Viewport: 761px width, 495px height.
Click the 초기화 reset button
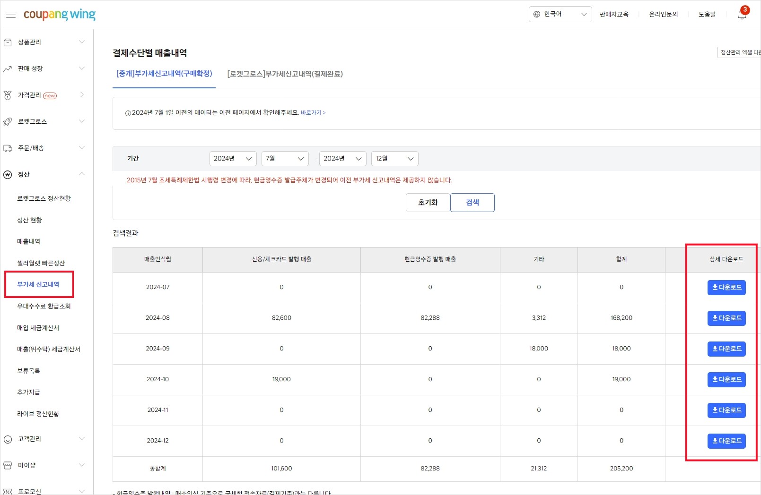428,203
